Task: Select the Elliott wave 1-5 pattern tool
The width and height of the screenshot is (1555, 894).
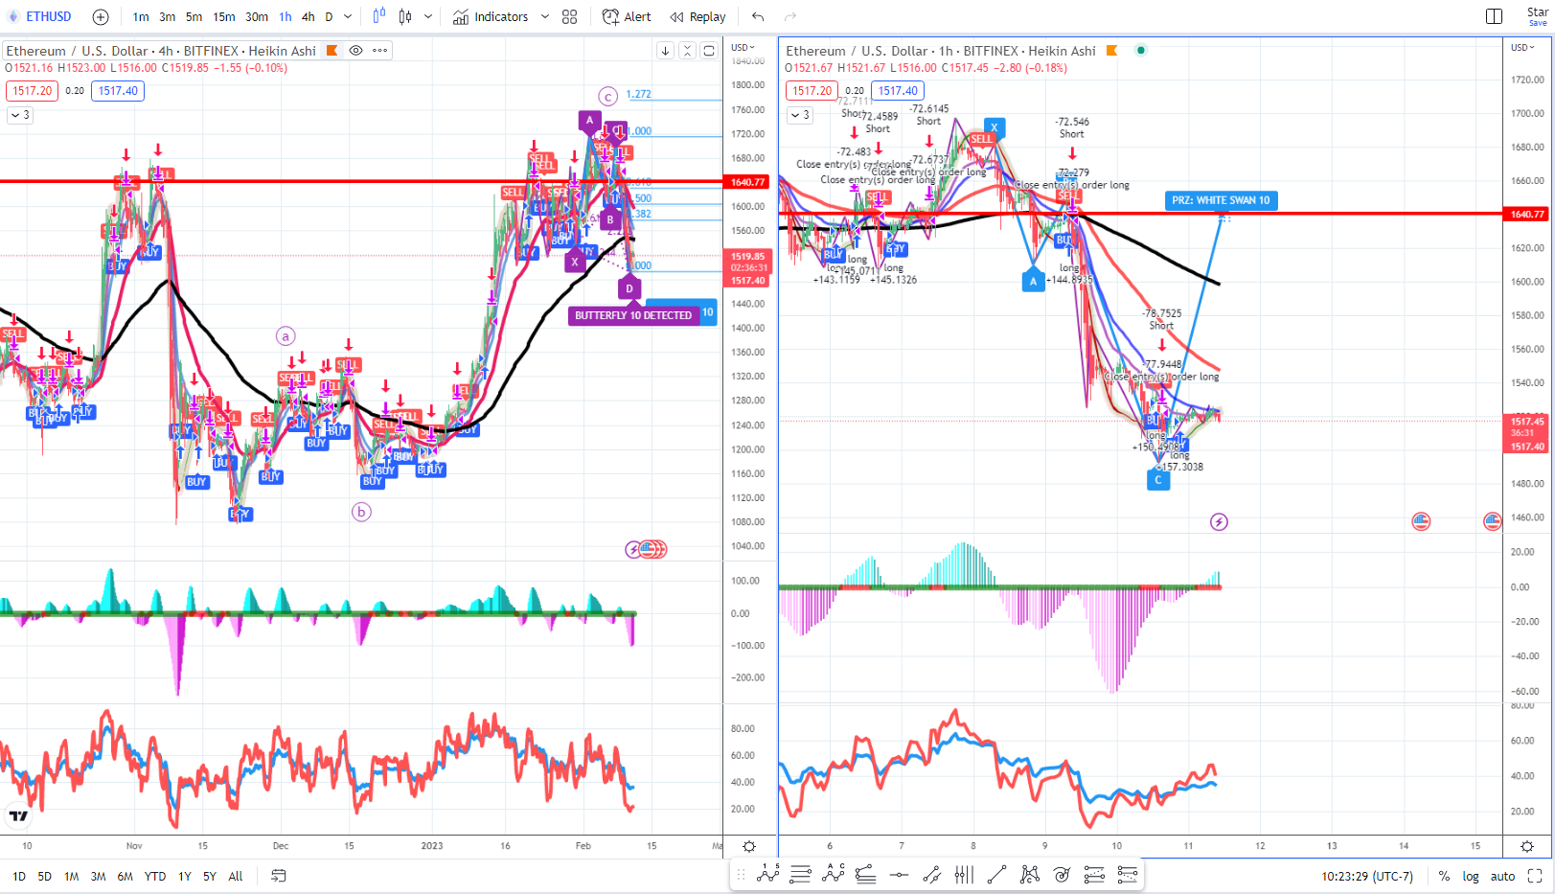Action: [768, 874]
